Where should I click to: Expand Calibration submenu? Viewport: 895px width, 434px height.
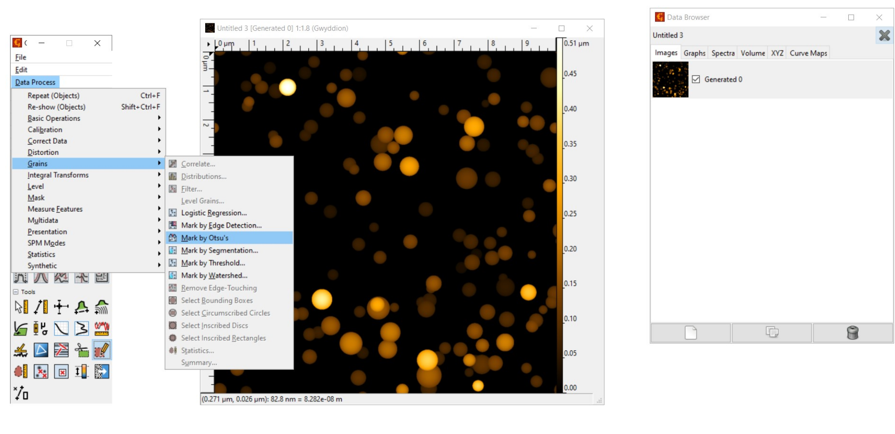coord(88,130)
